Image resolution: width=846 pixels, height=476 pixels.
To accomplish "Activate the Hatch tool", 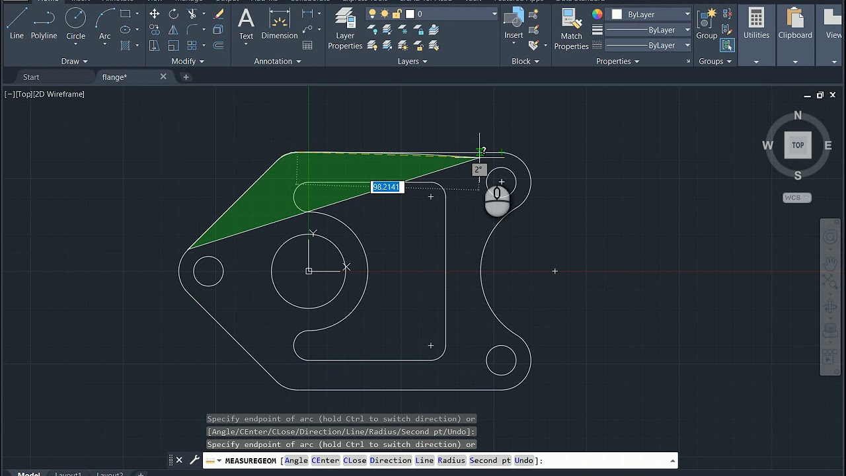I will coord(125,46).
